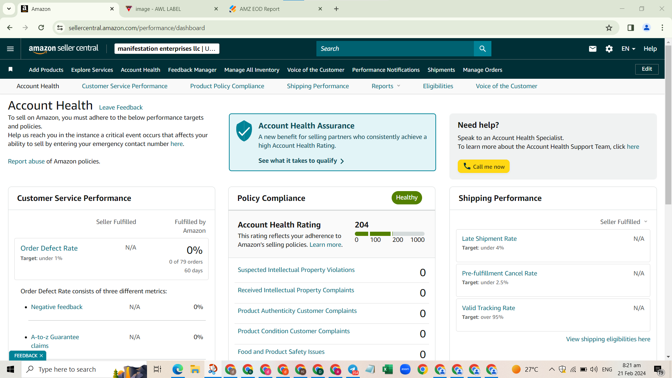Open Manage All Inventory menu item

tap(252, 70)
